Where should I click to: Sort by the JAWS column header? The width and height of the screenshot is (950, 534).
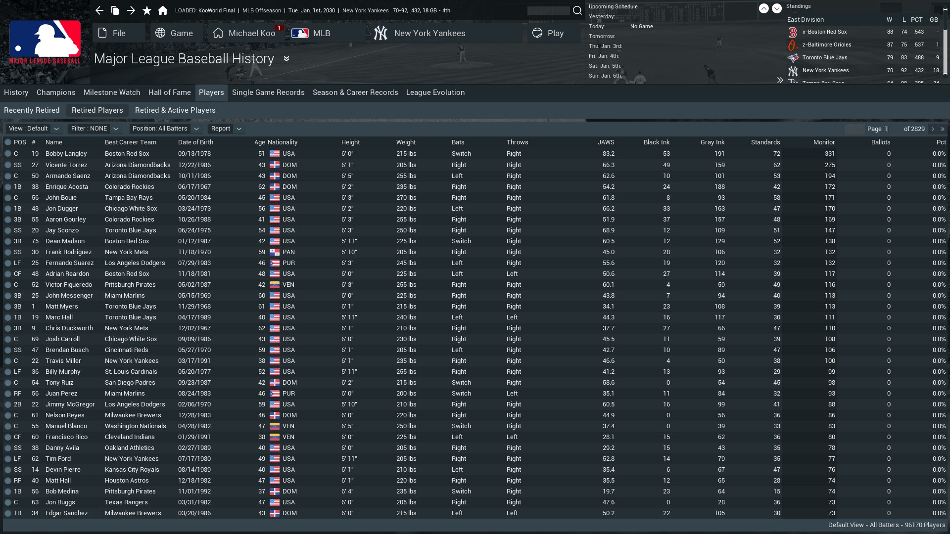pos(606,142)
